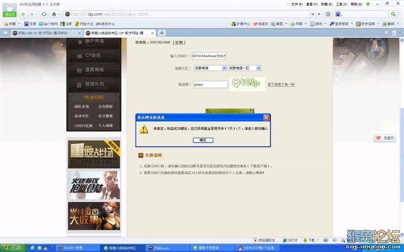Click the green shirt skin icon
404x252 pixels.
point(368,4)
